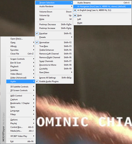Open the Playlist submenu

[20, 123]
